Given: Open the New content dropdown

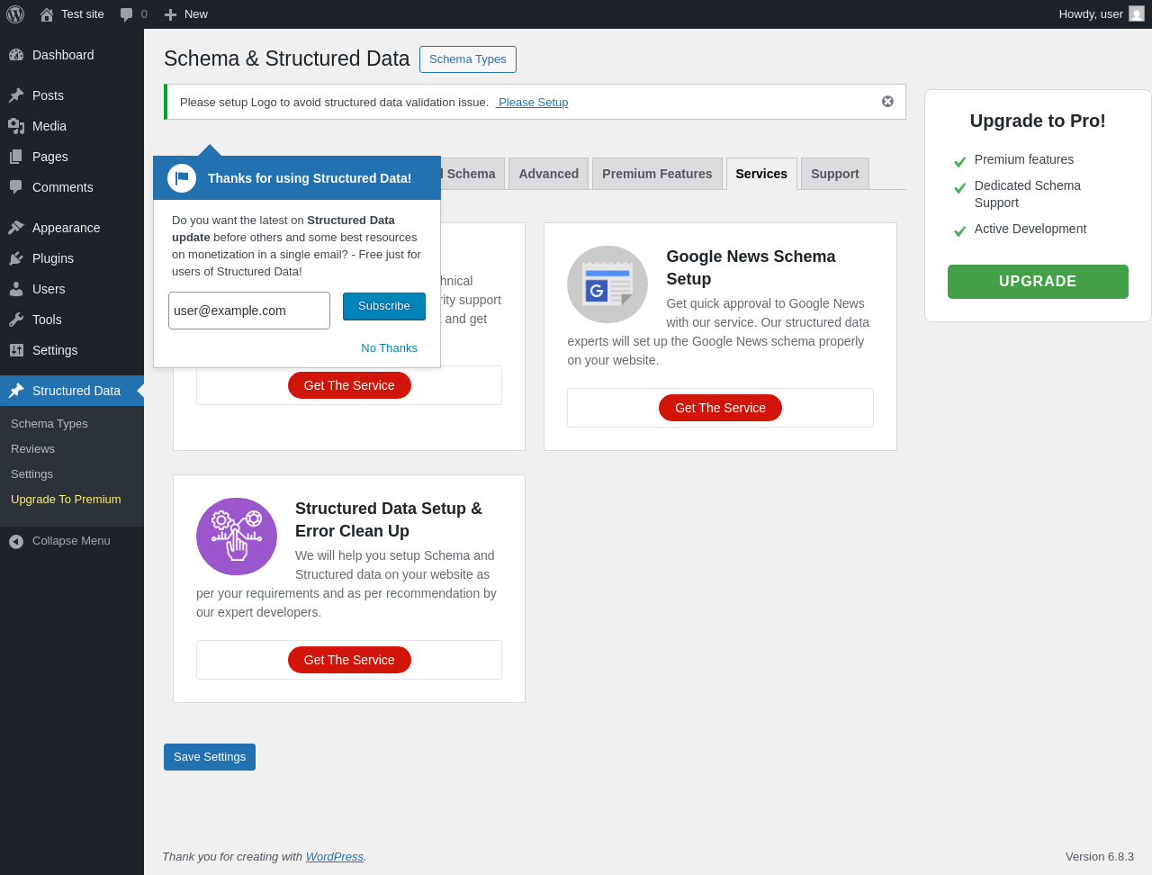Looking at the screenshot, I should tap(186, 14).
